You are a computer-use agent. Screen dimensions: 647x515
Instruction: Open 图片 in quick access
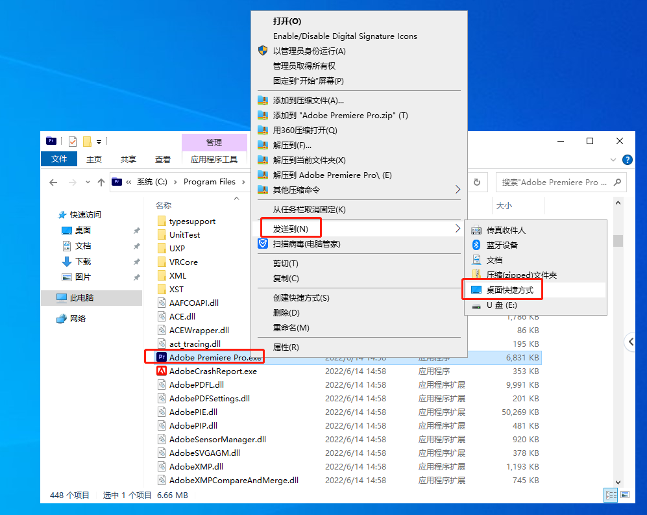click(x=77, y=277)
